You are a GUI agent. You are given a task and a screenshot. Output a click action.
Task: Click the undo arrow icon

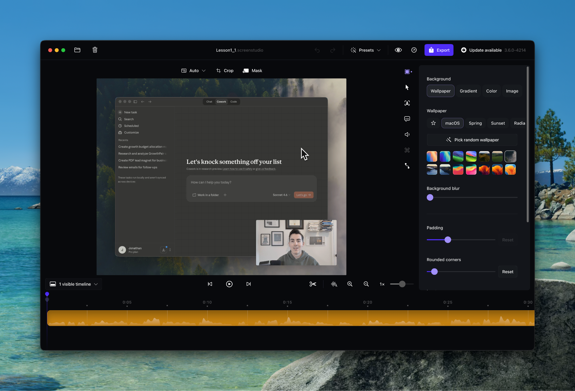click(317, 50)
